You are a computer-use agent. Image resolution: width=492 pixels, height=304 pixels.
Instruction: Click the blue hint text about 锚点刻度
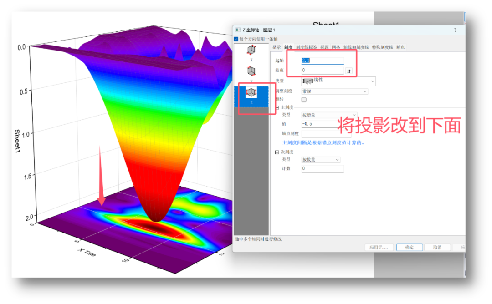[323, 142]
